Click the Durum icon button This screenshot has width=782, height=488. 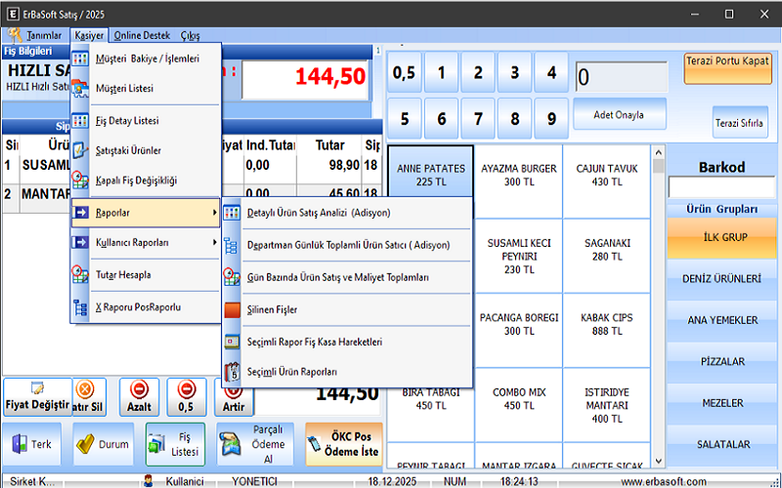pyautogui.click(x=102, y=445)
